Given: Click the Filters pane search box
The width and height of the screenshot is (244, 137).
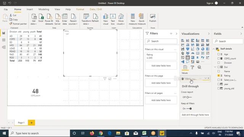Looking at the screenshot, I should point(161,41).
